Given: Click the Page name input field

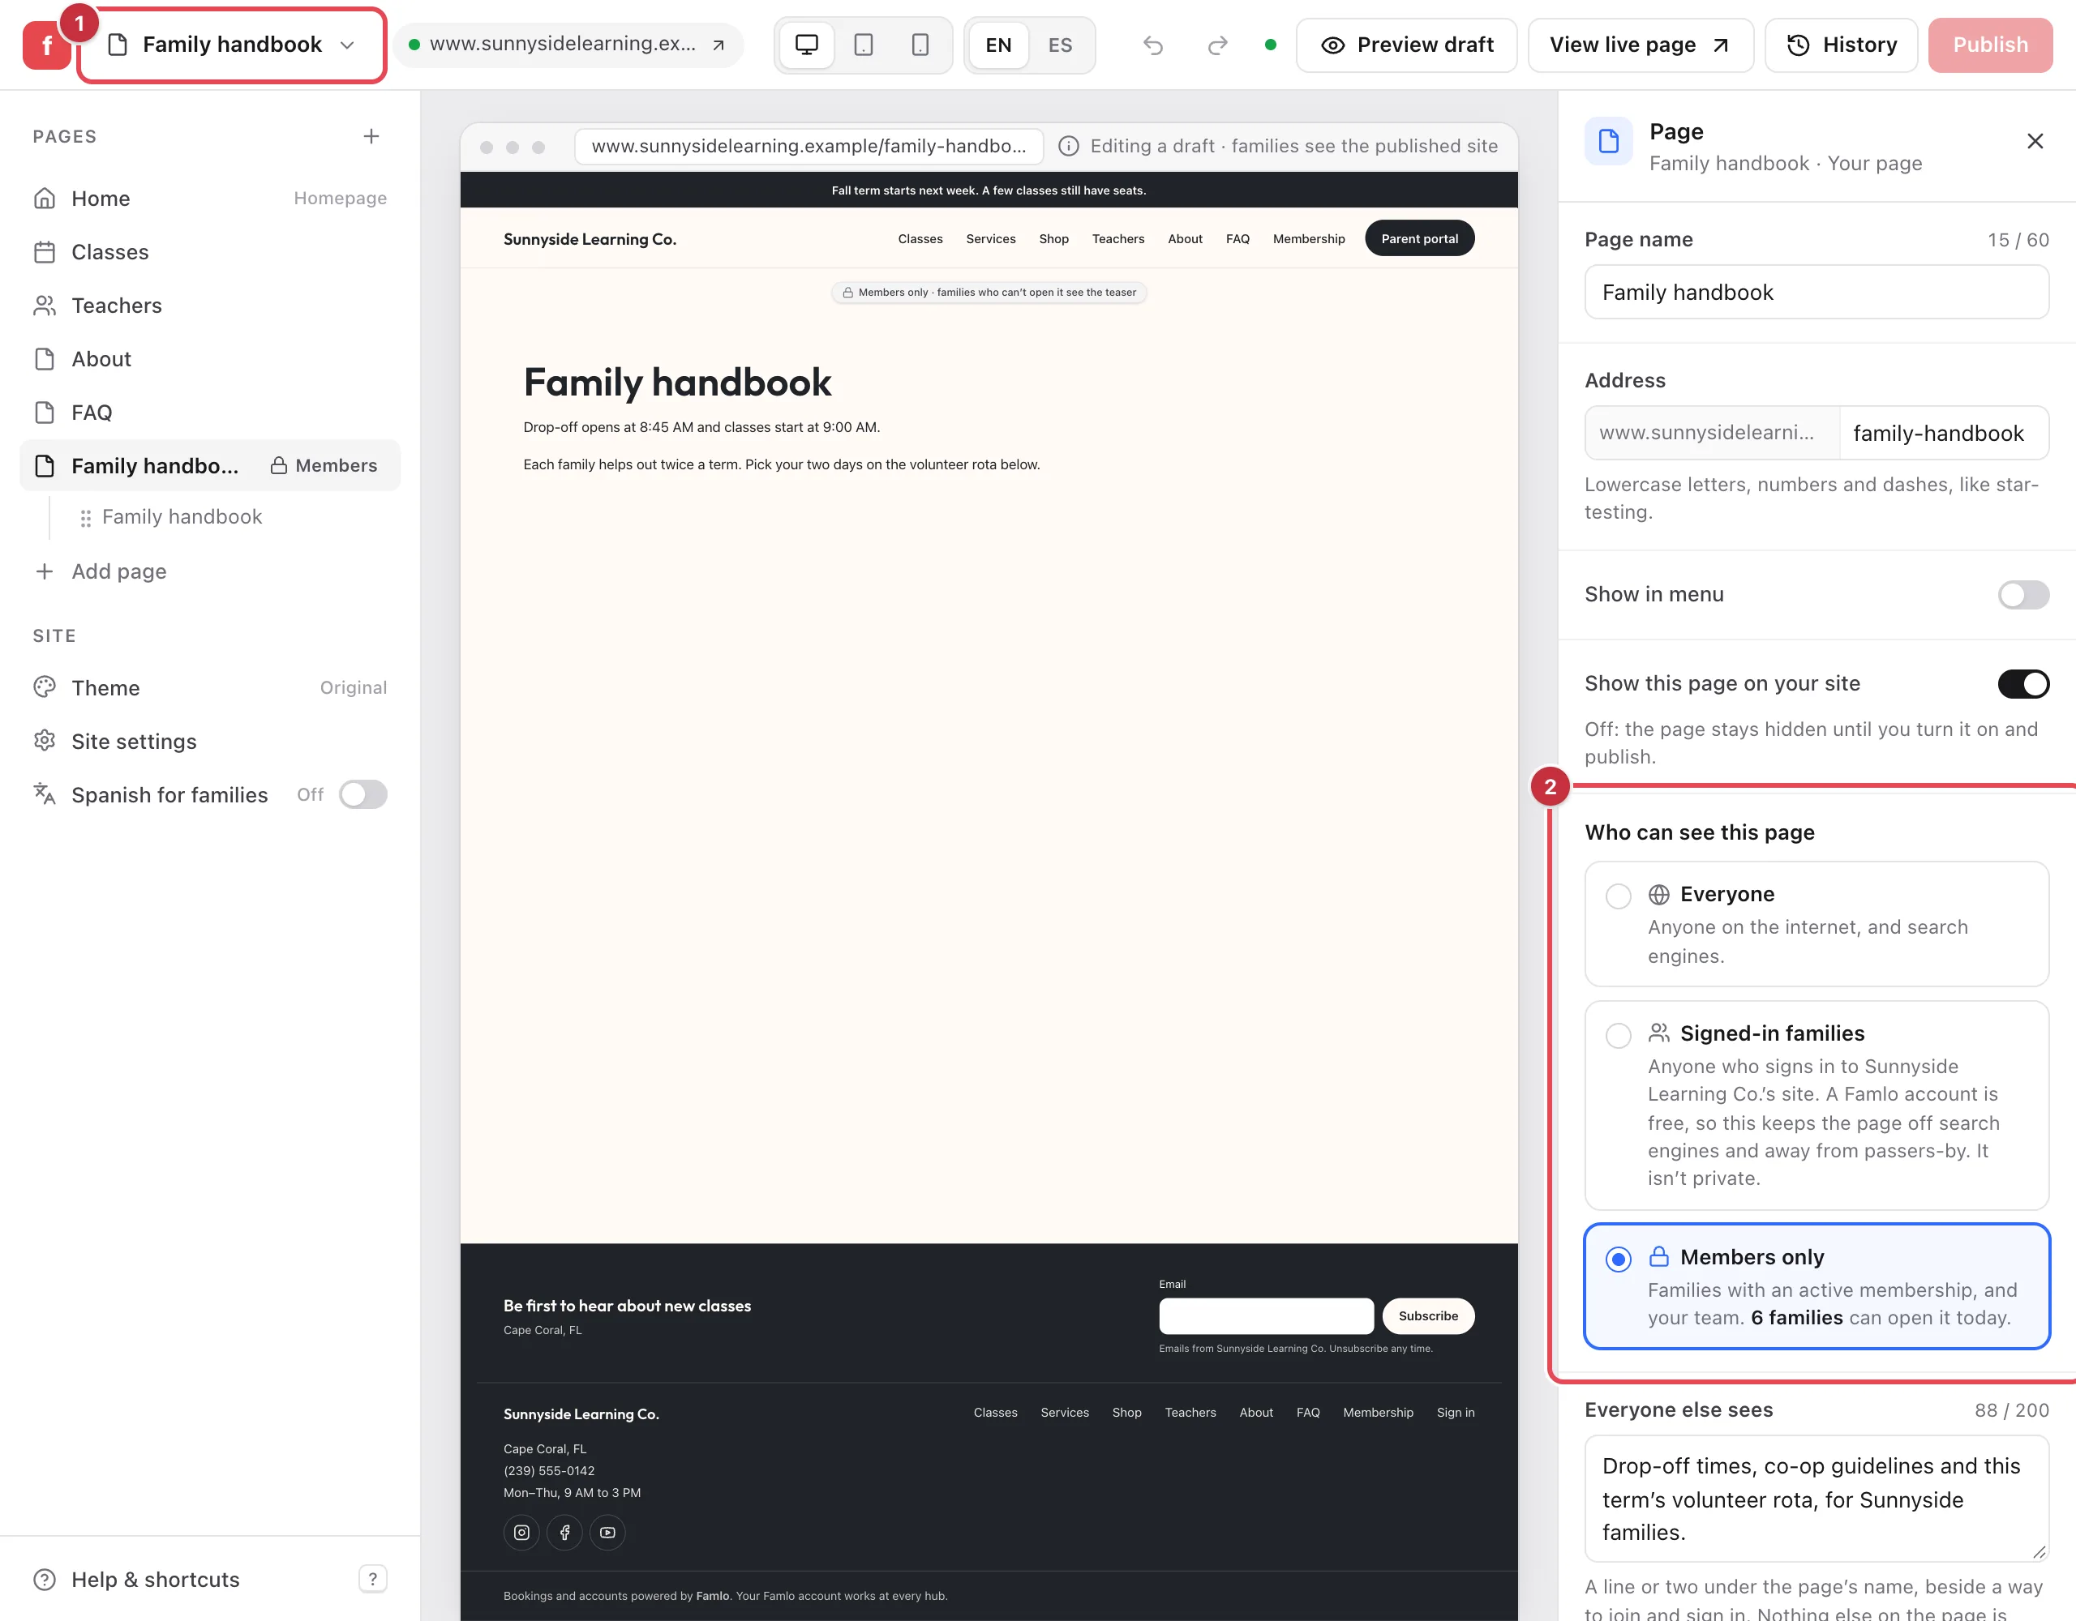Looking at the screenshot, I should pos(1816,293).
